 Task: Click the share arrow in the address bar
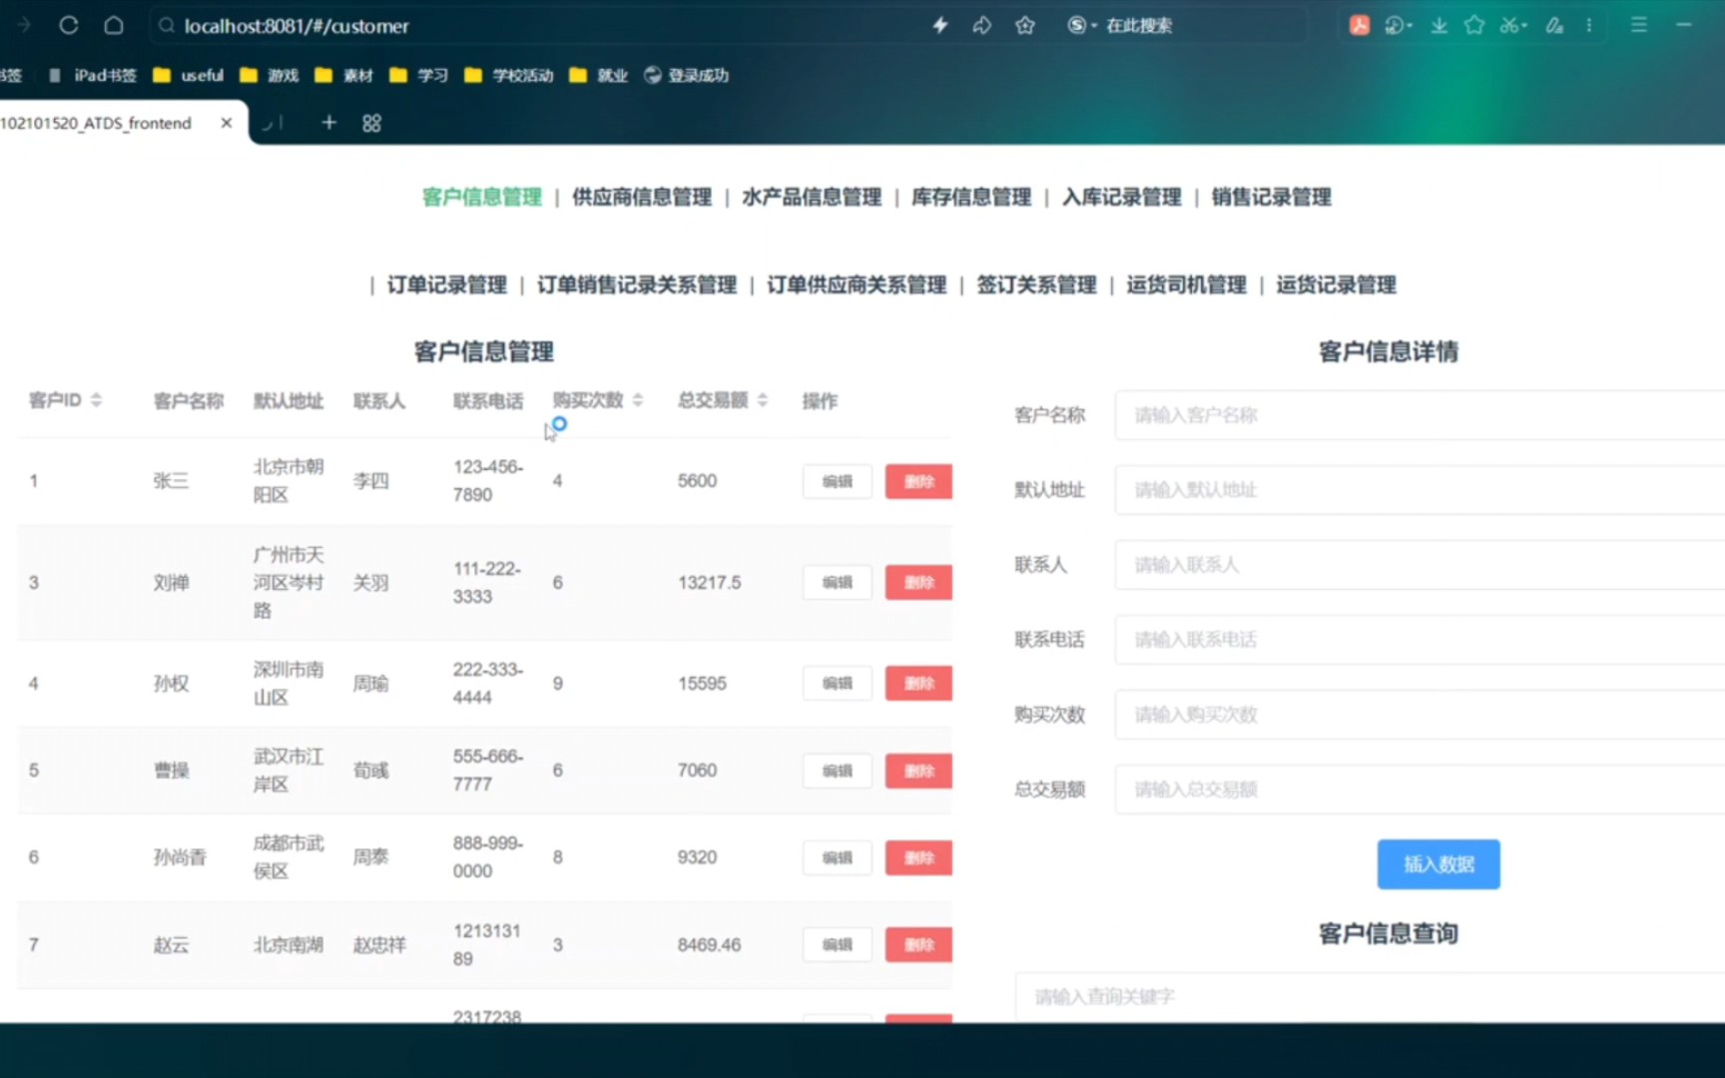(982, 25)
